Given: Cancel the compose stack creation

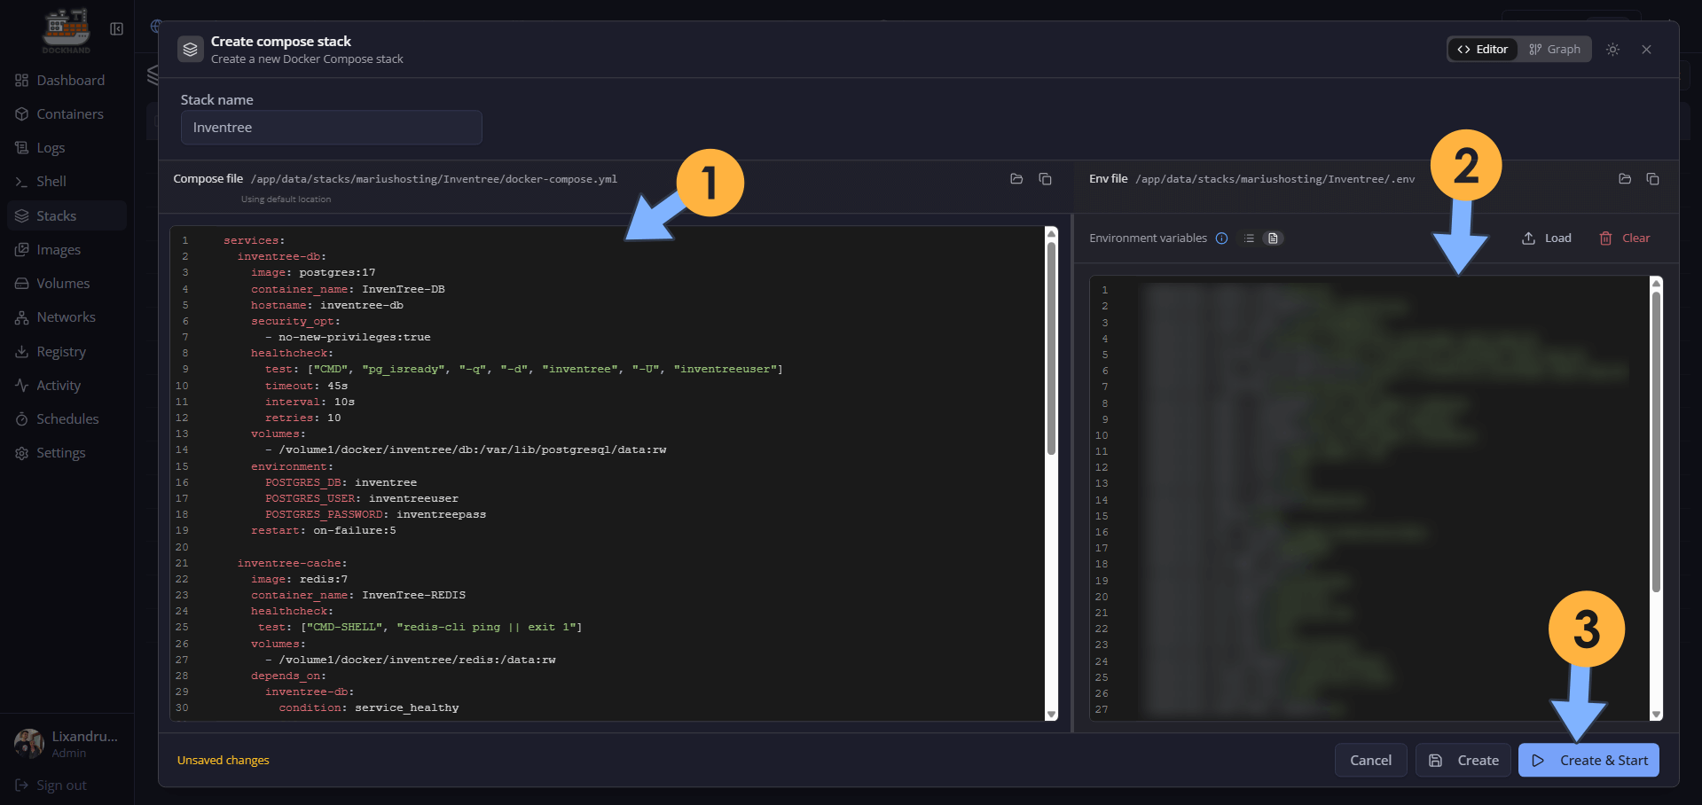Looking at the screenshot, I should coord(1370,761).
